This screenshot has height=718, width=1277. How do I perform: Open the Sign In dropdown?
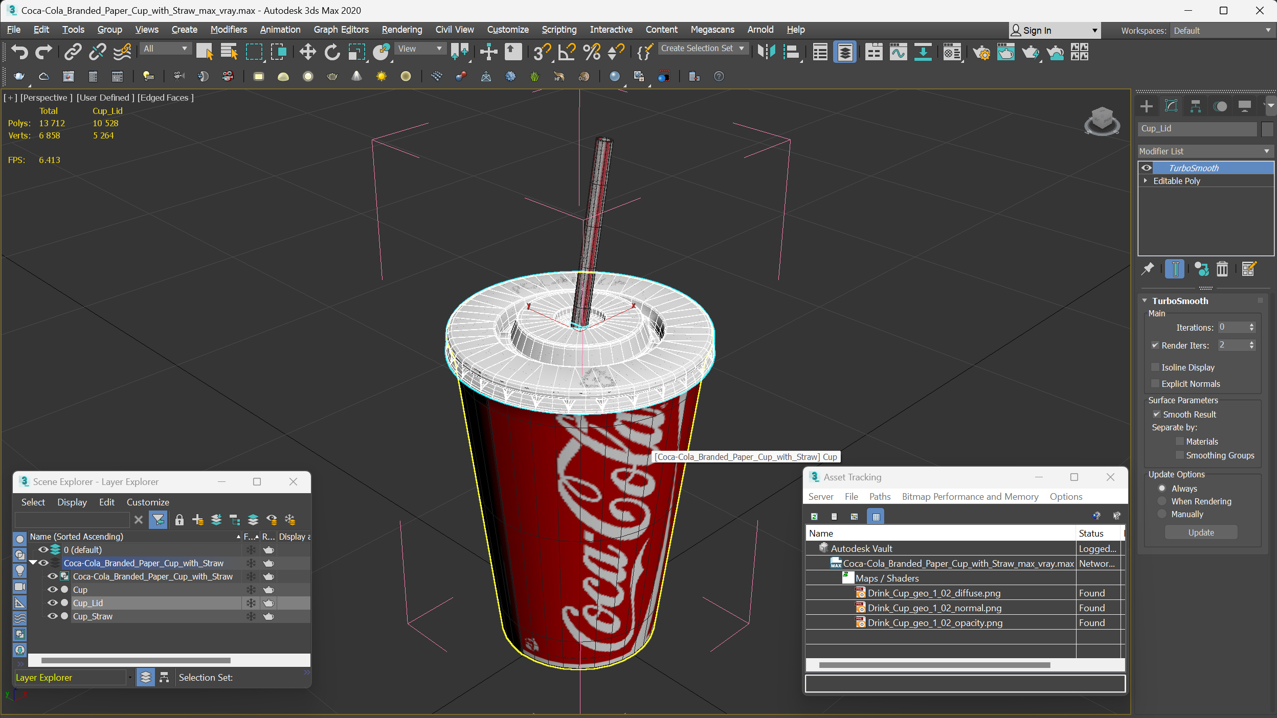(x=1055, y=30)
